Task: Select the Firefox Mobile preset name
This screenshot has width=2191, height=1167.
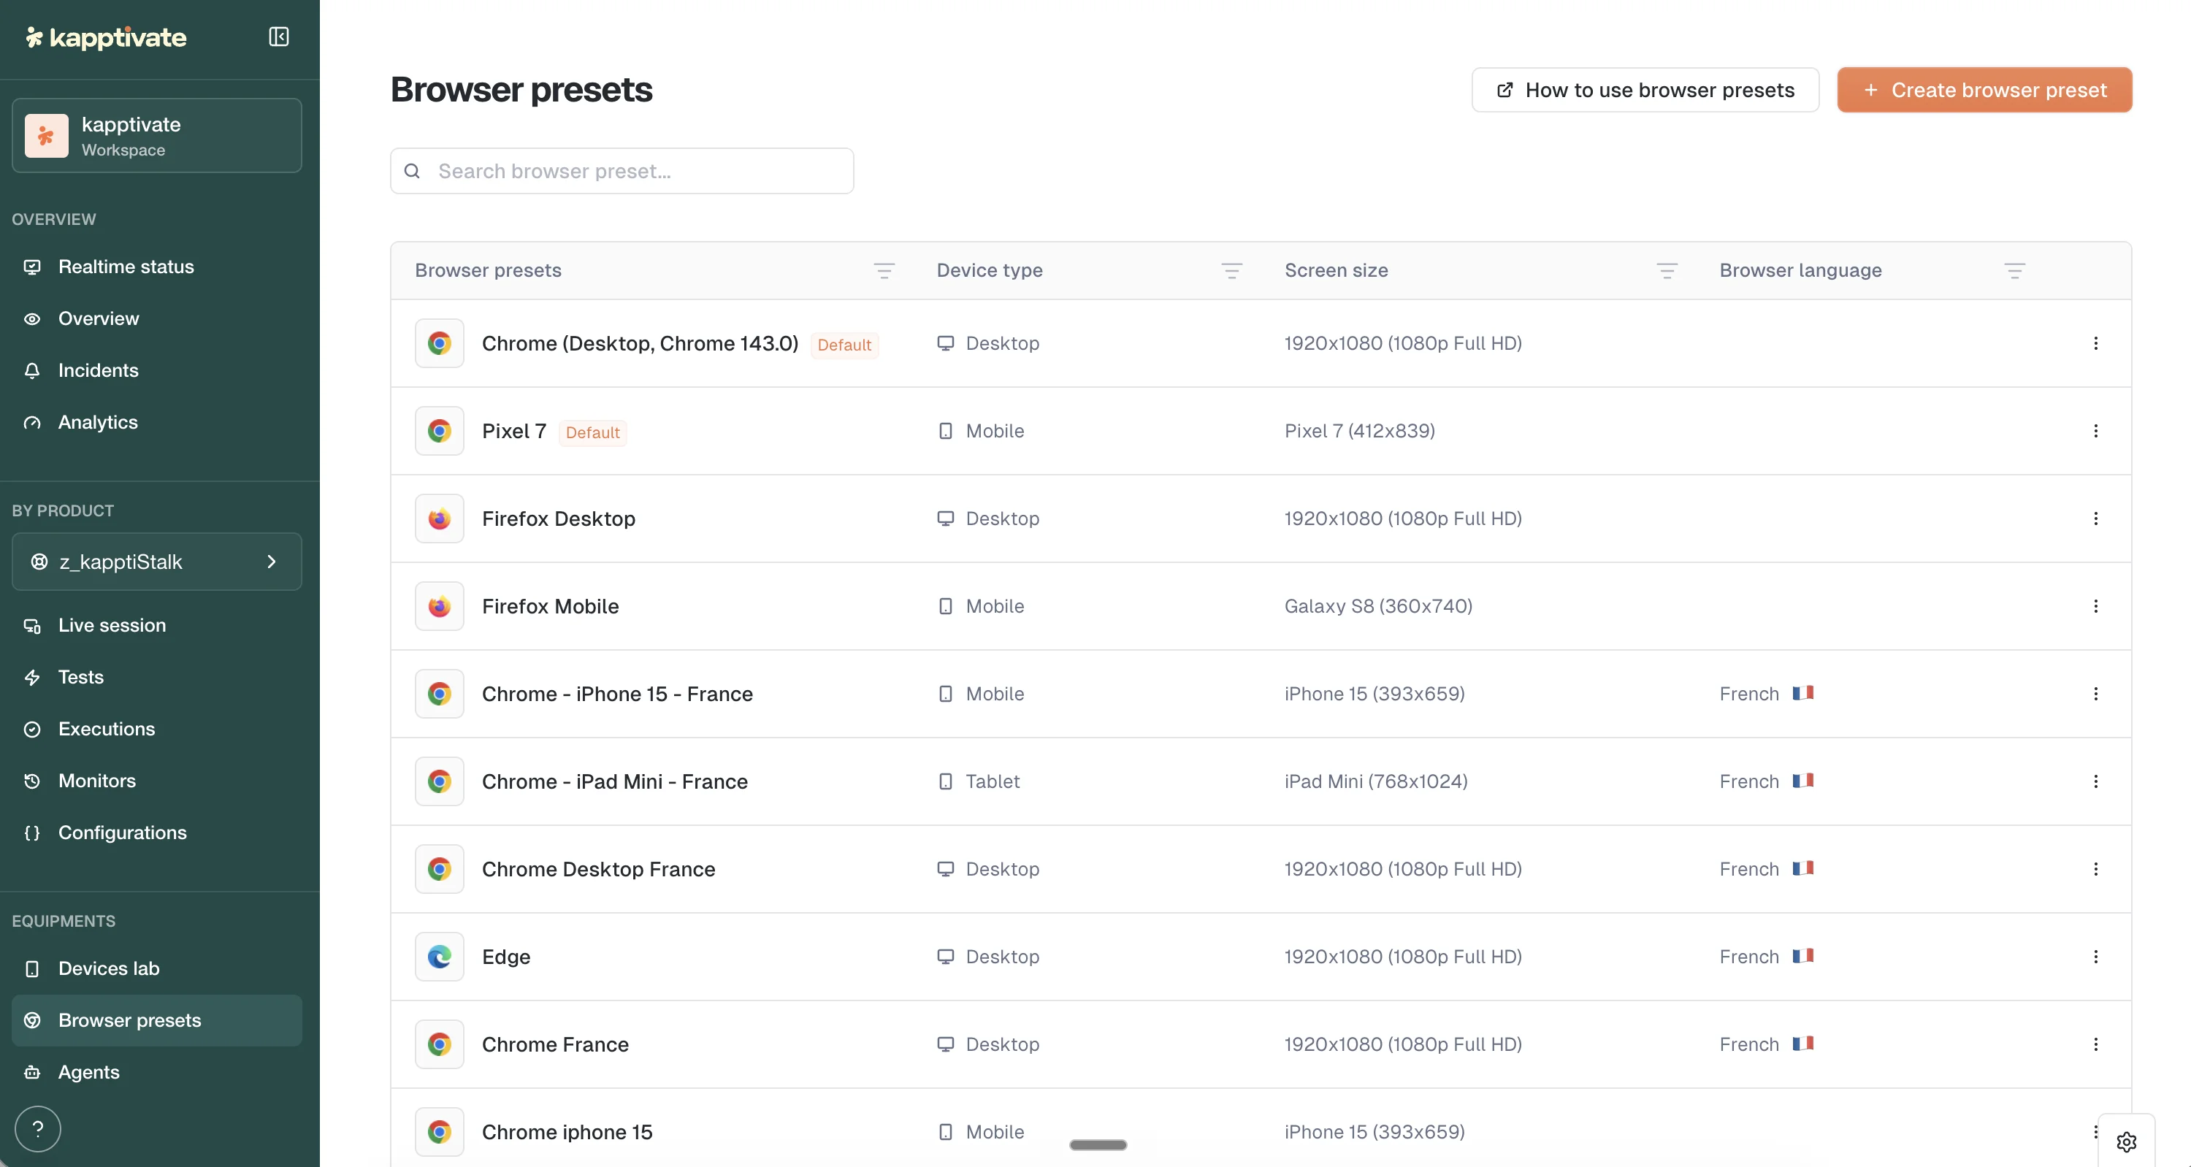Action: coord(550,606)
